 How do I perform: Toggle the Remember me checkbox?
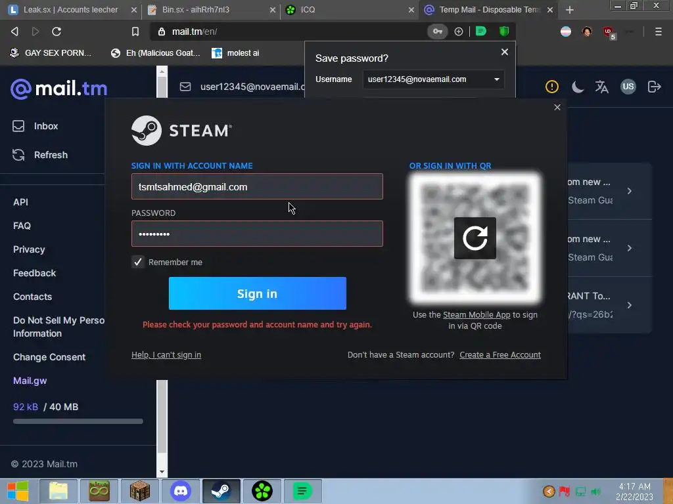click(x=138, y=262)
